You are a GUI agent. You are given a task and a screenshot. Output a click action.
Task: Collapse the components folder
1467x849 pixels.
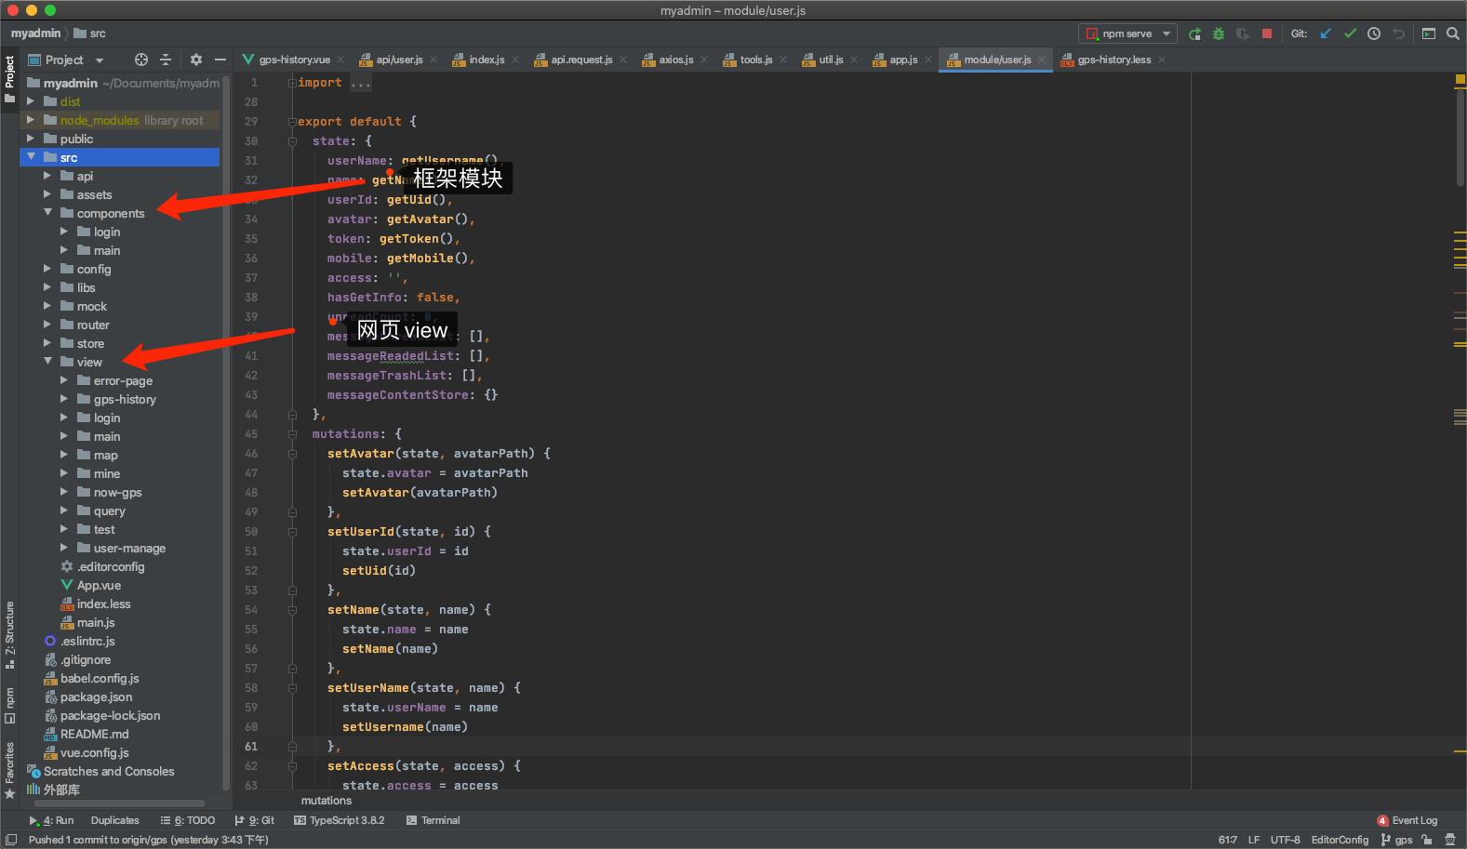47,213
